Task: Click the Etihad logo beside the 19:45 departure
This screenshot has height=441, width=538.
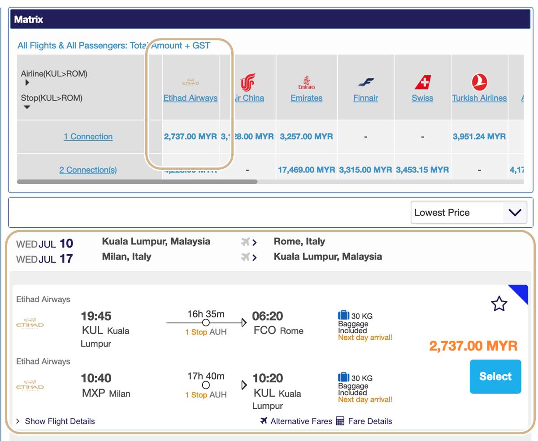Action: (x=30, y=323)
